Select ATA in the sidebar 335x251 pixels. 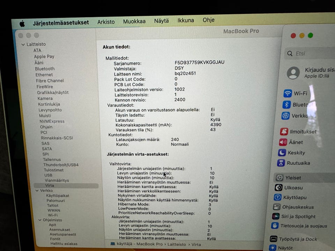click(x=37, y=50)
